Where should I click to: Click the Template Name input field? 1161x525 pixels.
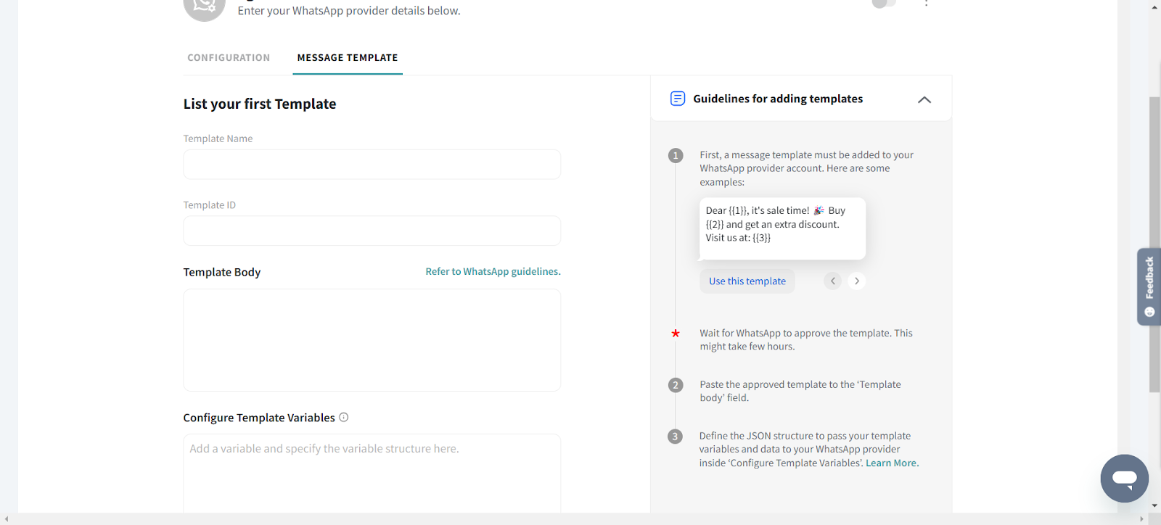coord(372,165)
